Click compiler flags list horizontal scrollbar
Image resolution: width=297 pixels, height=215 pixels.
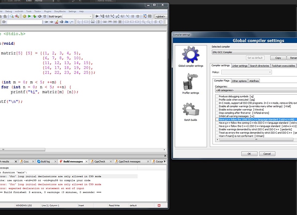coord(256,140)
